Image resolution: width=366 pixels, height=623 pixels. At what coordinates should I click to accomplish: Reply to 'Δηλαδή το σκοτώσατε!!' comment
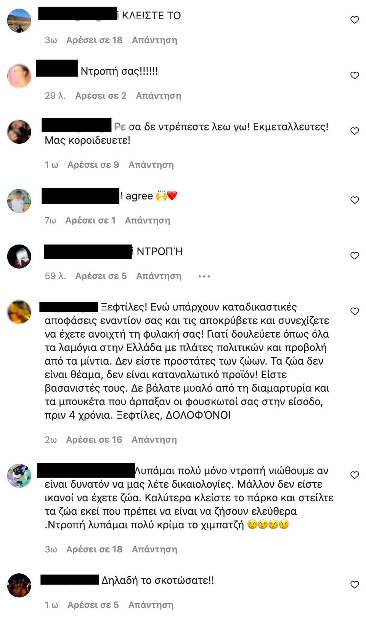(x=151, y=605)
